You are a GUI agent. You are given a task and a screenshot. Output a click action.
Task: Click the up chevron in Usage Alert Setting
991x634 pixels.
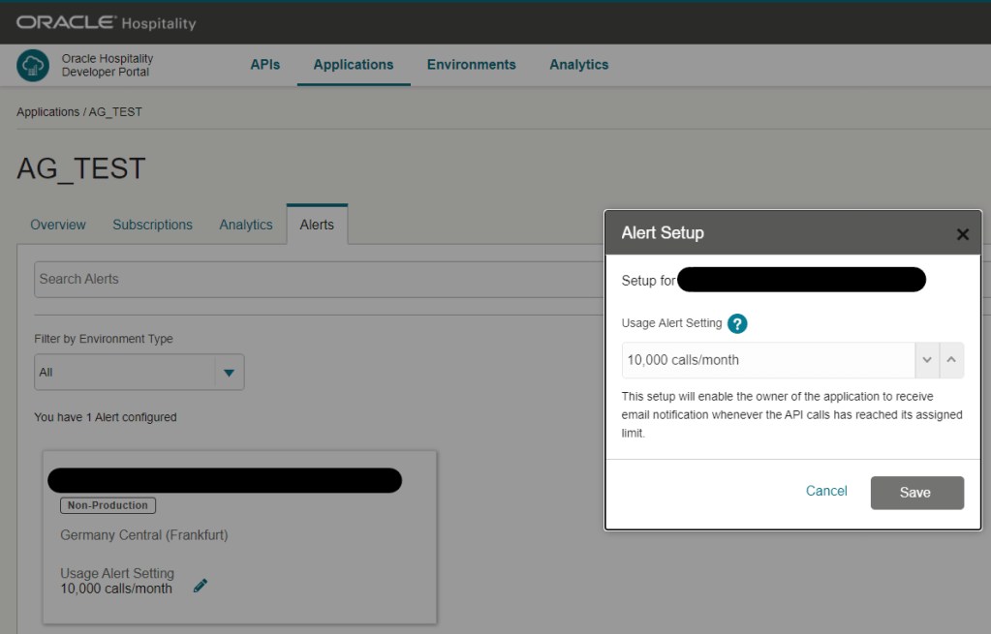[951, 360]
